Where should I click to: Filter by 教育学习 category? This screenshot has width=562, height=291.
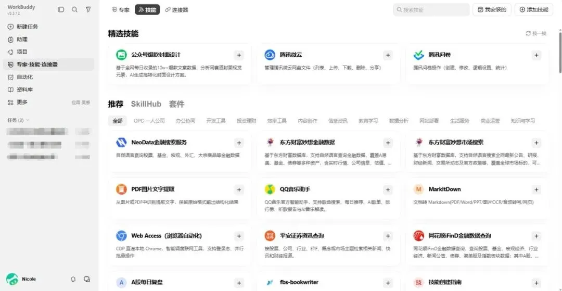click(x=368, y=121)
